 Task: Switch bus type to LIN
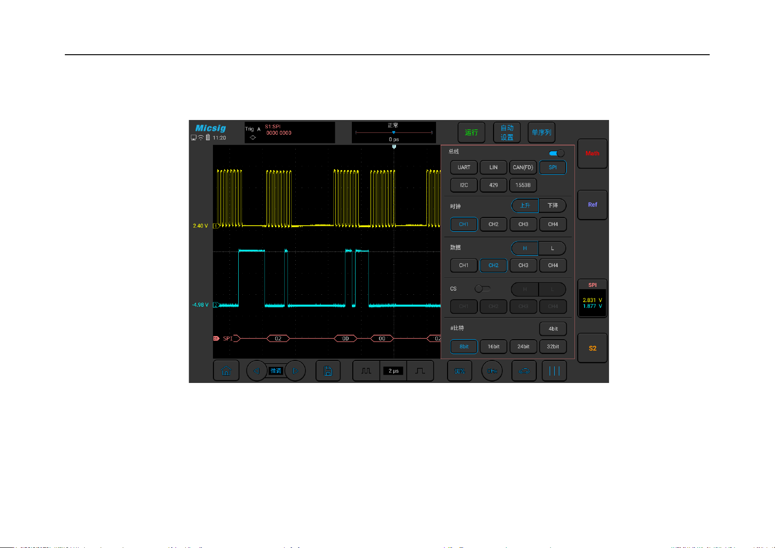coord(494,167)
